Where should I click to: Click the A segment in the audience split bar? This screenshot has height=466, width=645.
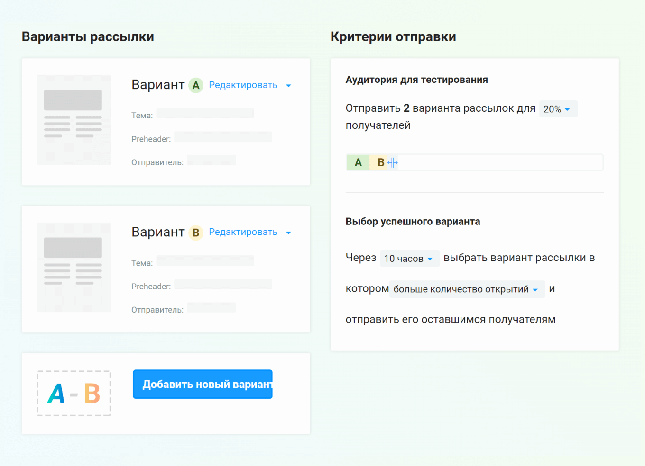(x=358, y=162)
